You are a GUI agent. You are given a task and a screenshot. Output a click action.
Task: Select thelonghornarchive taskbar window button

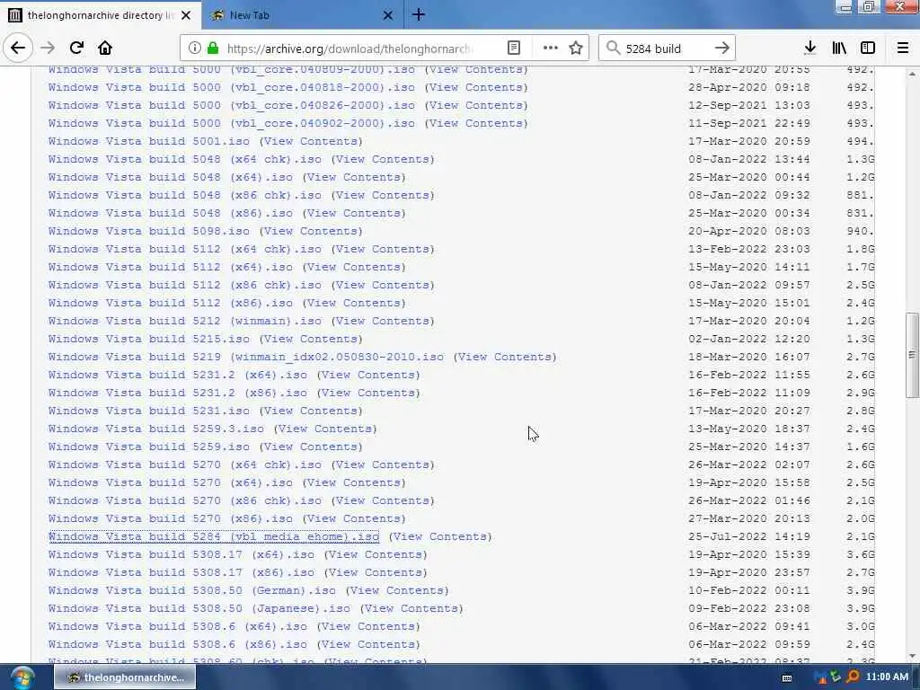click(125, 677)
